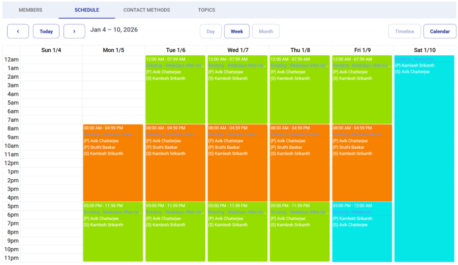Click the Schedule tab
The width and height of the screenshot is (458, 265).
point(86,10)
